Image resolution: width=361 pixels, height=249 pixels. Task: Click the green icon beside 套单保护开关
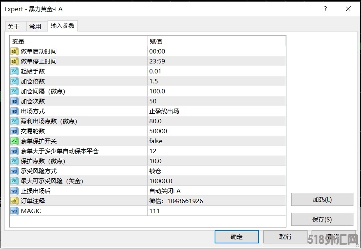[14, 141]
